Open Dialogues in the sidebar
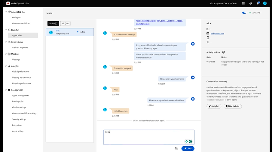 (16, 17)
